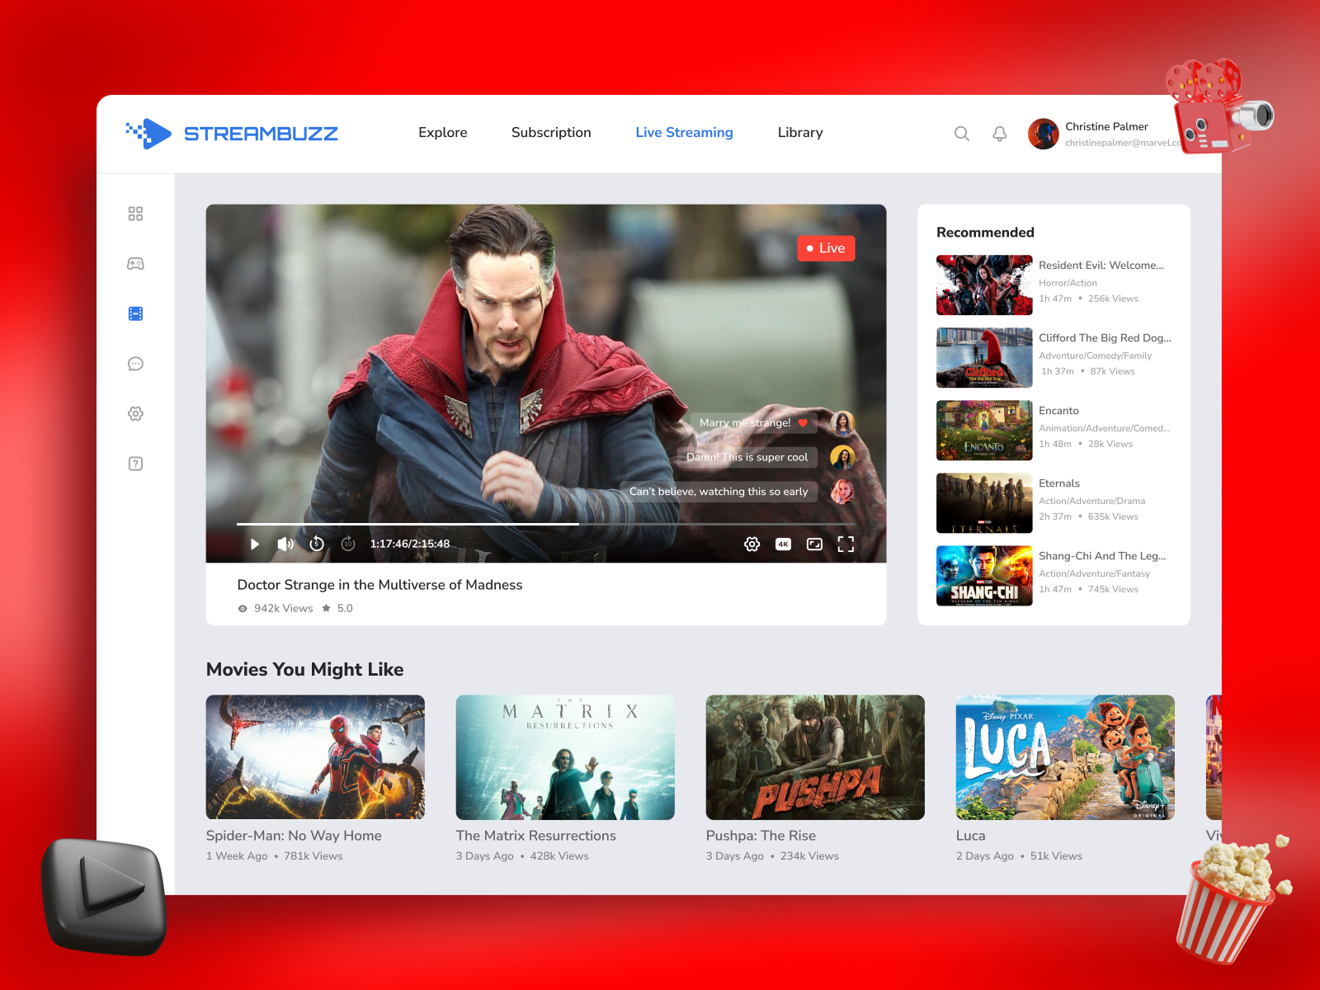Open the Eternals recommended thumbnail

tap(984, 502)
